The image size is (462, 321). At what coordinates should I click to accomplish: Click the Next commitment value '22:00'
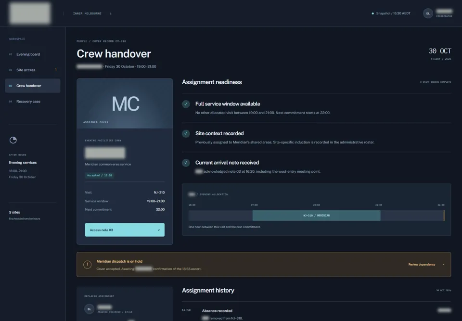[x=160, y=209]
